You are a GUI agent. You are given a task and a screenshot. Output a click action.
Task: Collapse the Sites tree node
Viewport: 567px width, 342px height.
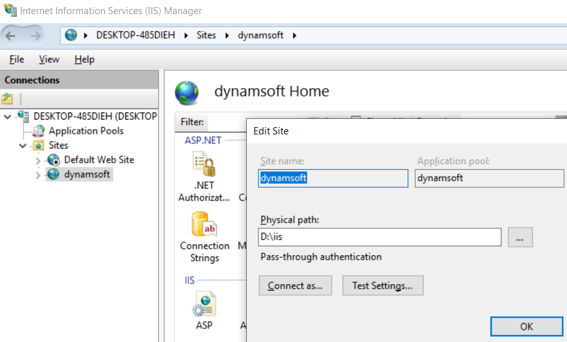click(22, 146)
